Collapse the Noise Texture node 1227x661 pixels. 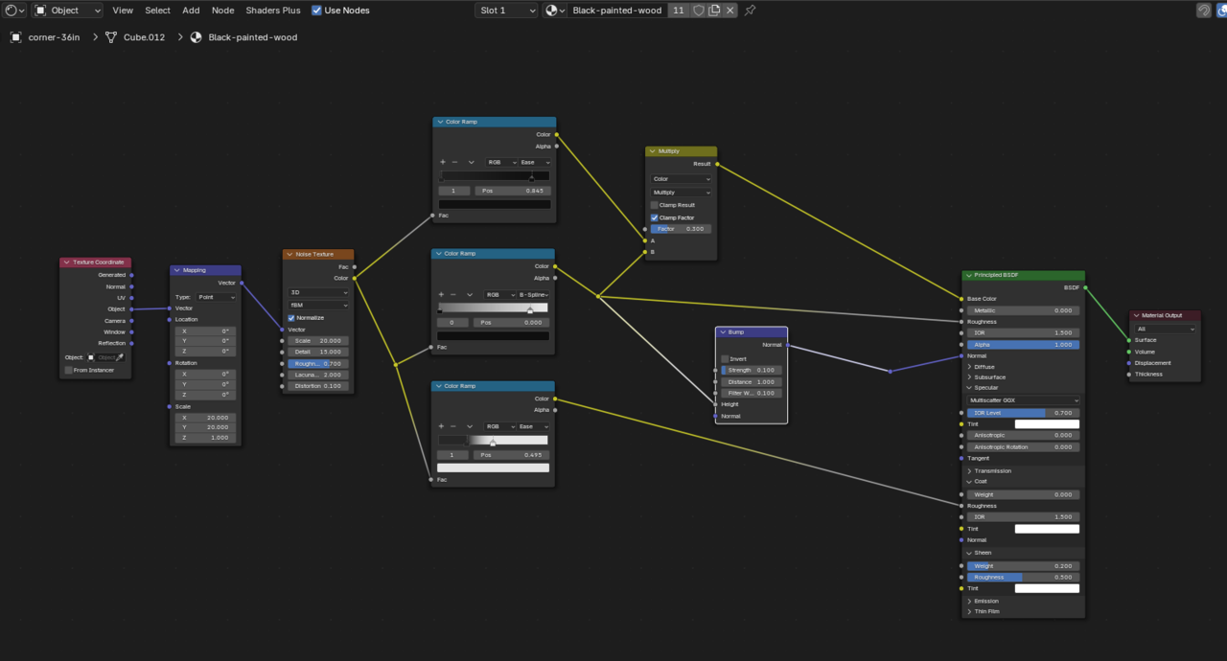(x=290, y=255)
